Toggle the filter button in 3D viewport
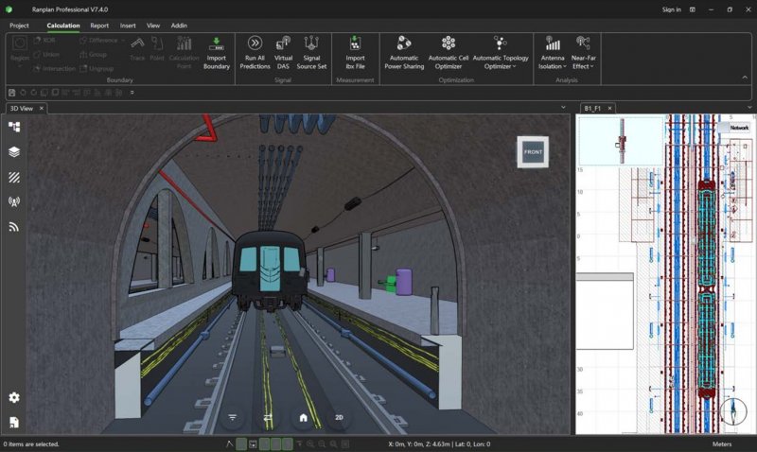The height and width of the screenshot is (452, 757). pos(232,417)
